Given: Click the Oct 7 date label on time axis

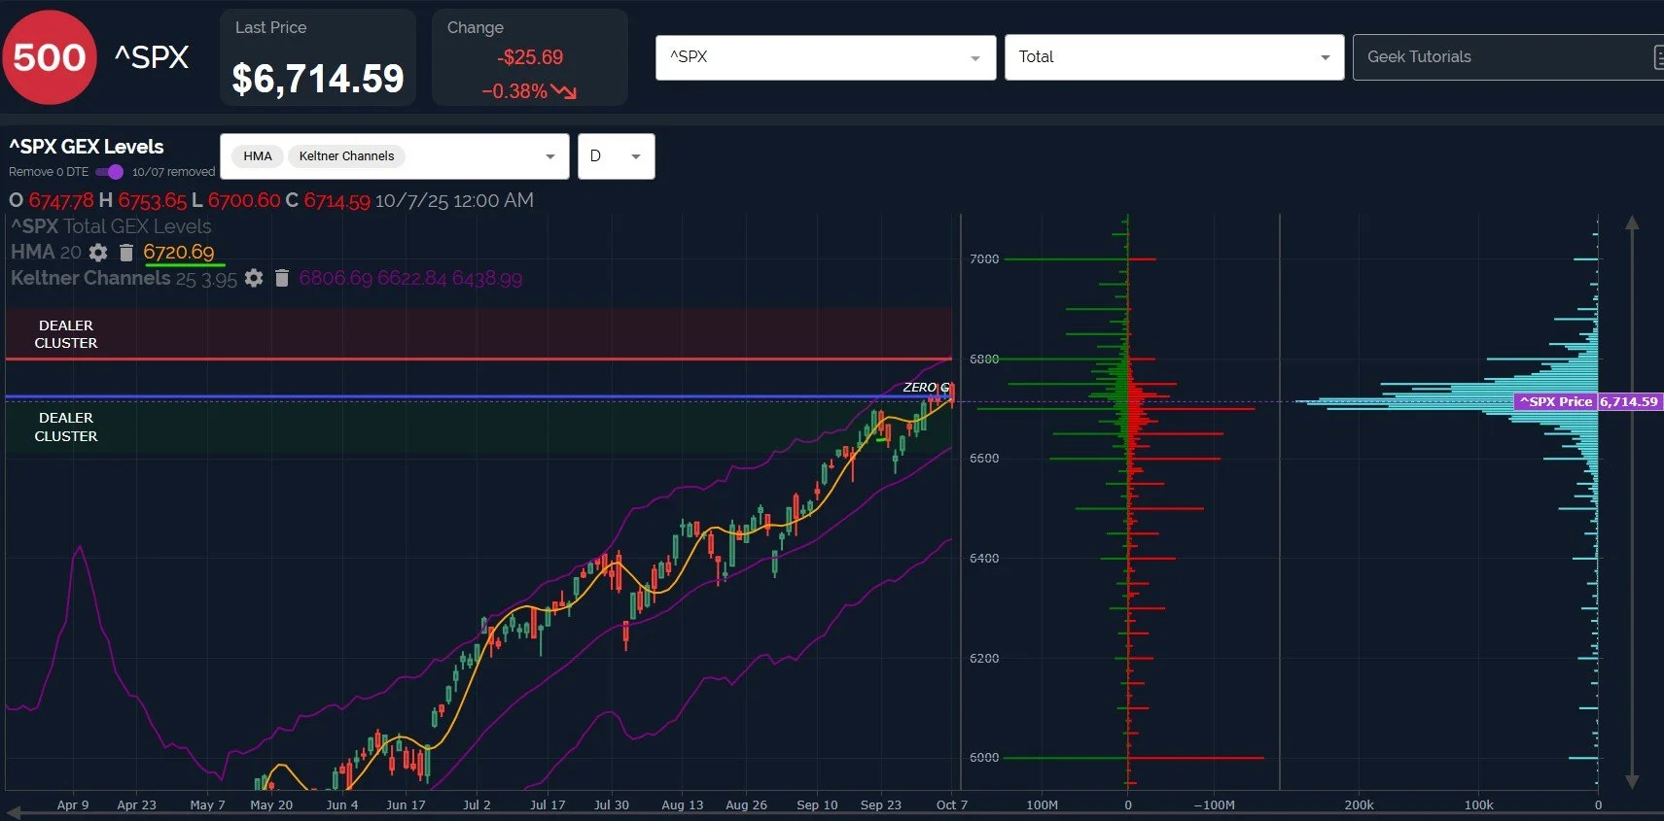Looking at the screenshot, I should coord(952,805).
